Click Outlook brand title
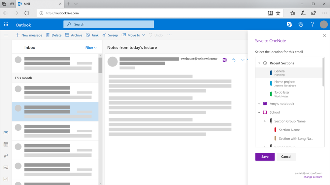The width and height of the screenshot is (330, 185). (x=23, y=25)
